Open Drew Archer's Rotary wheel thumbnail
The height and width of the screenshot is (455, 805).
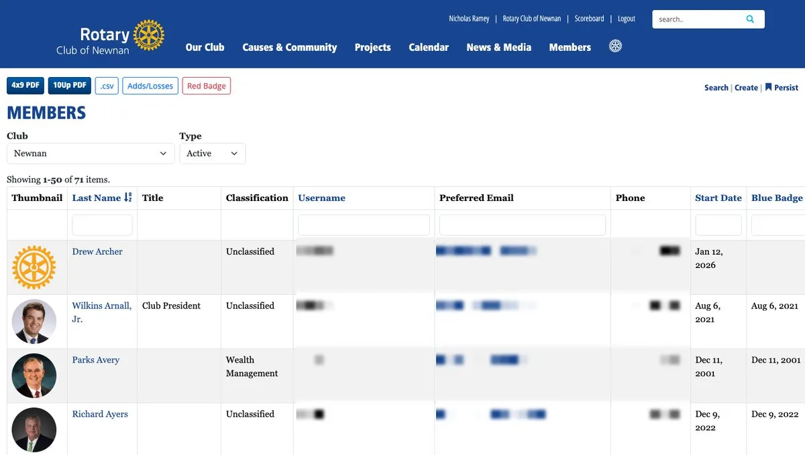click(34, 267)
